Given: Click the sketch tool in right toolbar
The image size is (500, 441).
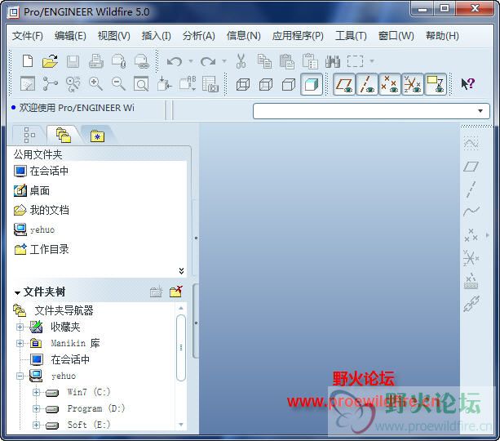Looking at the screenshot, I should pyautogui.click(x=471, y=144).
